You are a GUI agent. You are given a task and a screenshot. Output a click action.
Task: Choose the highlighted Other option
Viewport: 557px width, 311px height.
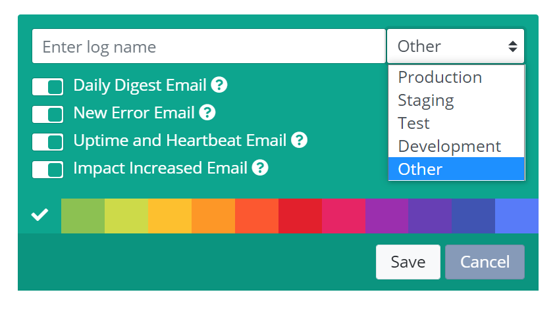pos(456,169)
